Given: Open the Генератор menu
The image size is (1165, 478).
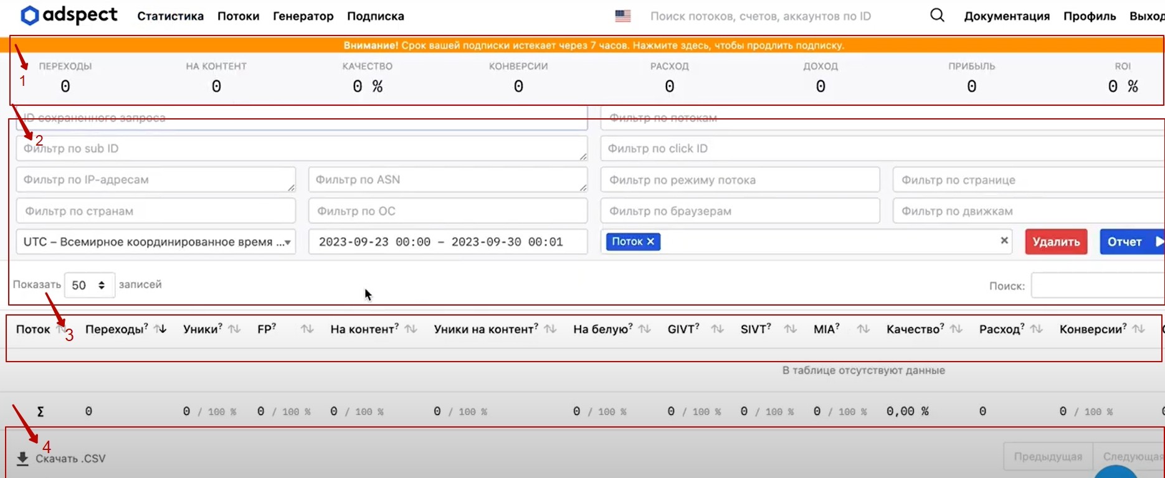Looking at the screenshot, I should pyautogui.click(x=303, y=16).
